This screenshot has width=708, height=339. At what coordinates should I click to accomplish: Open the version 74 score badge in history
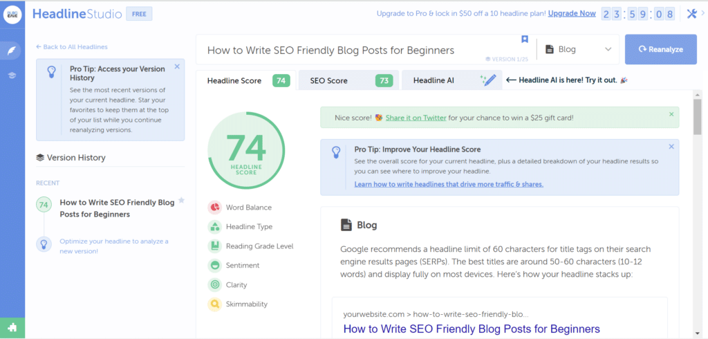point(44,205)
